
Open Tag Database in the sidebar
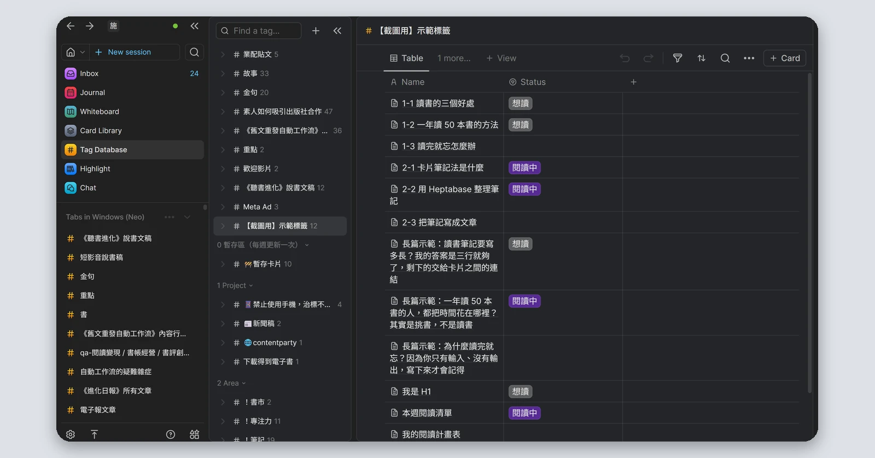[132, 150]
